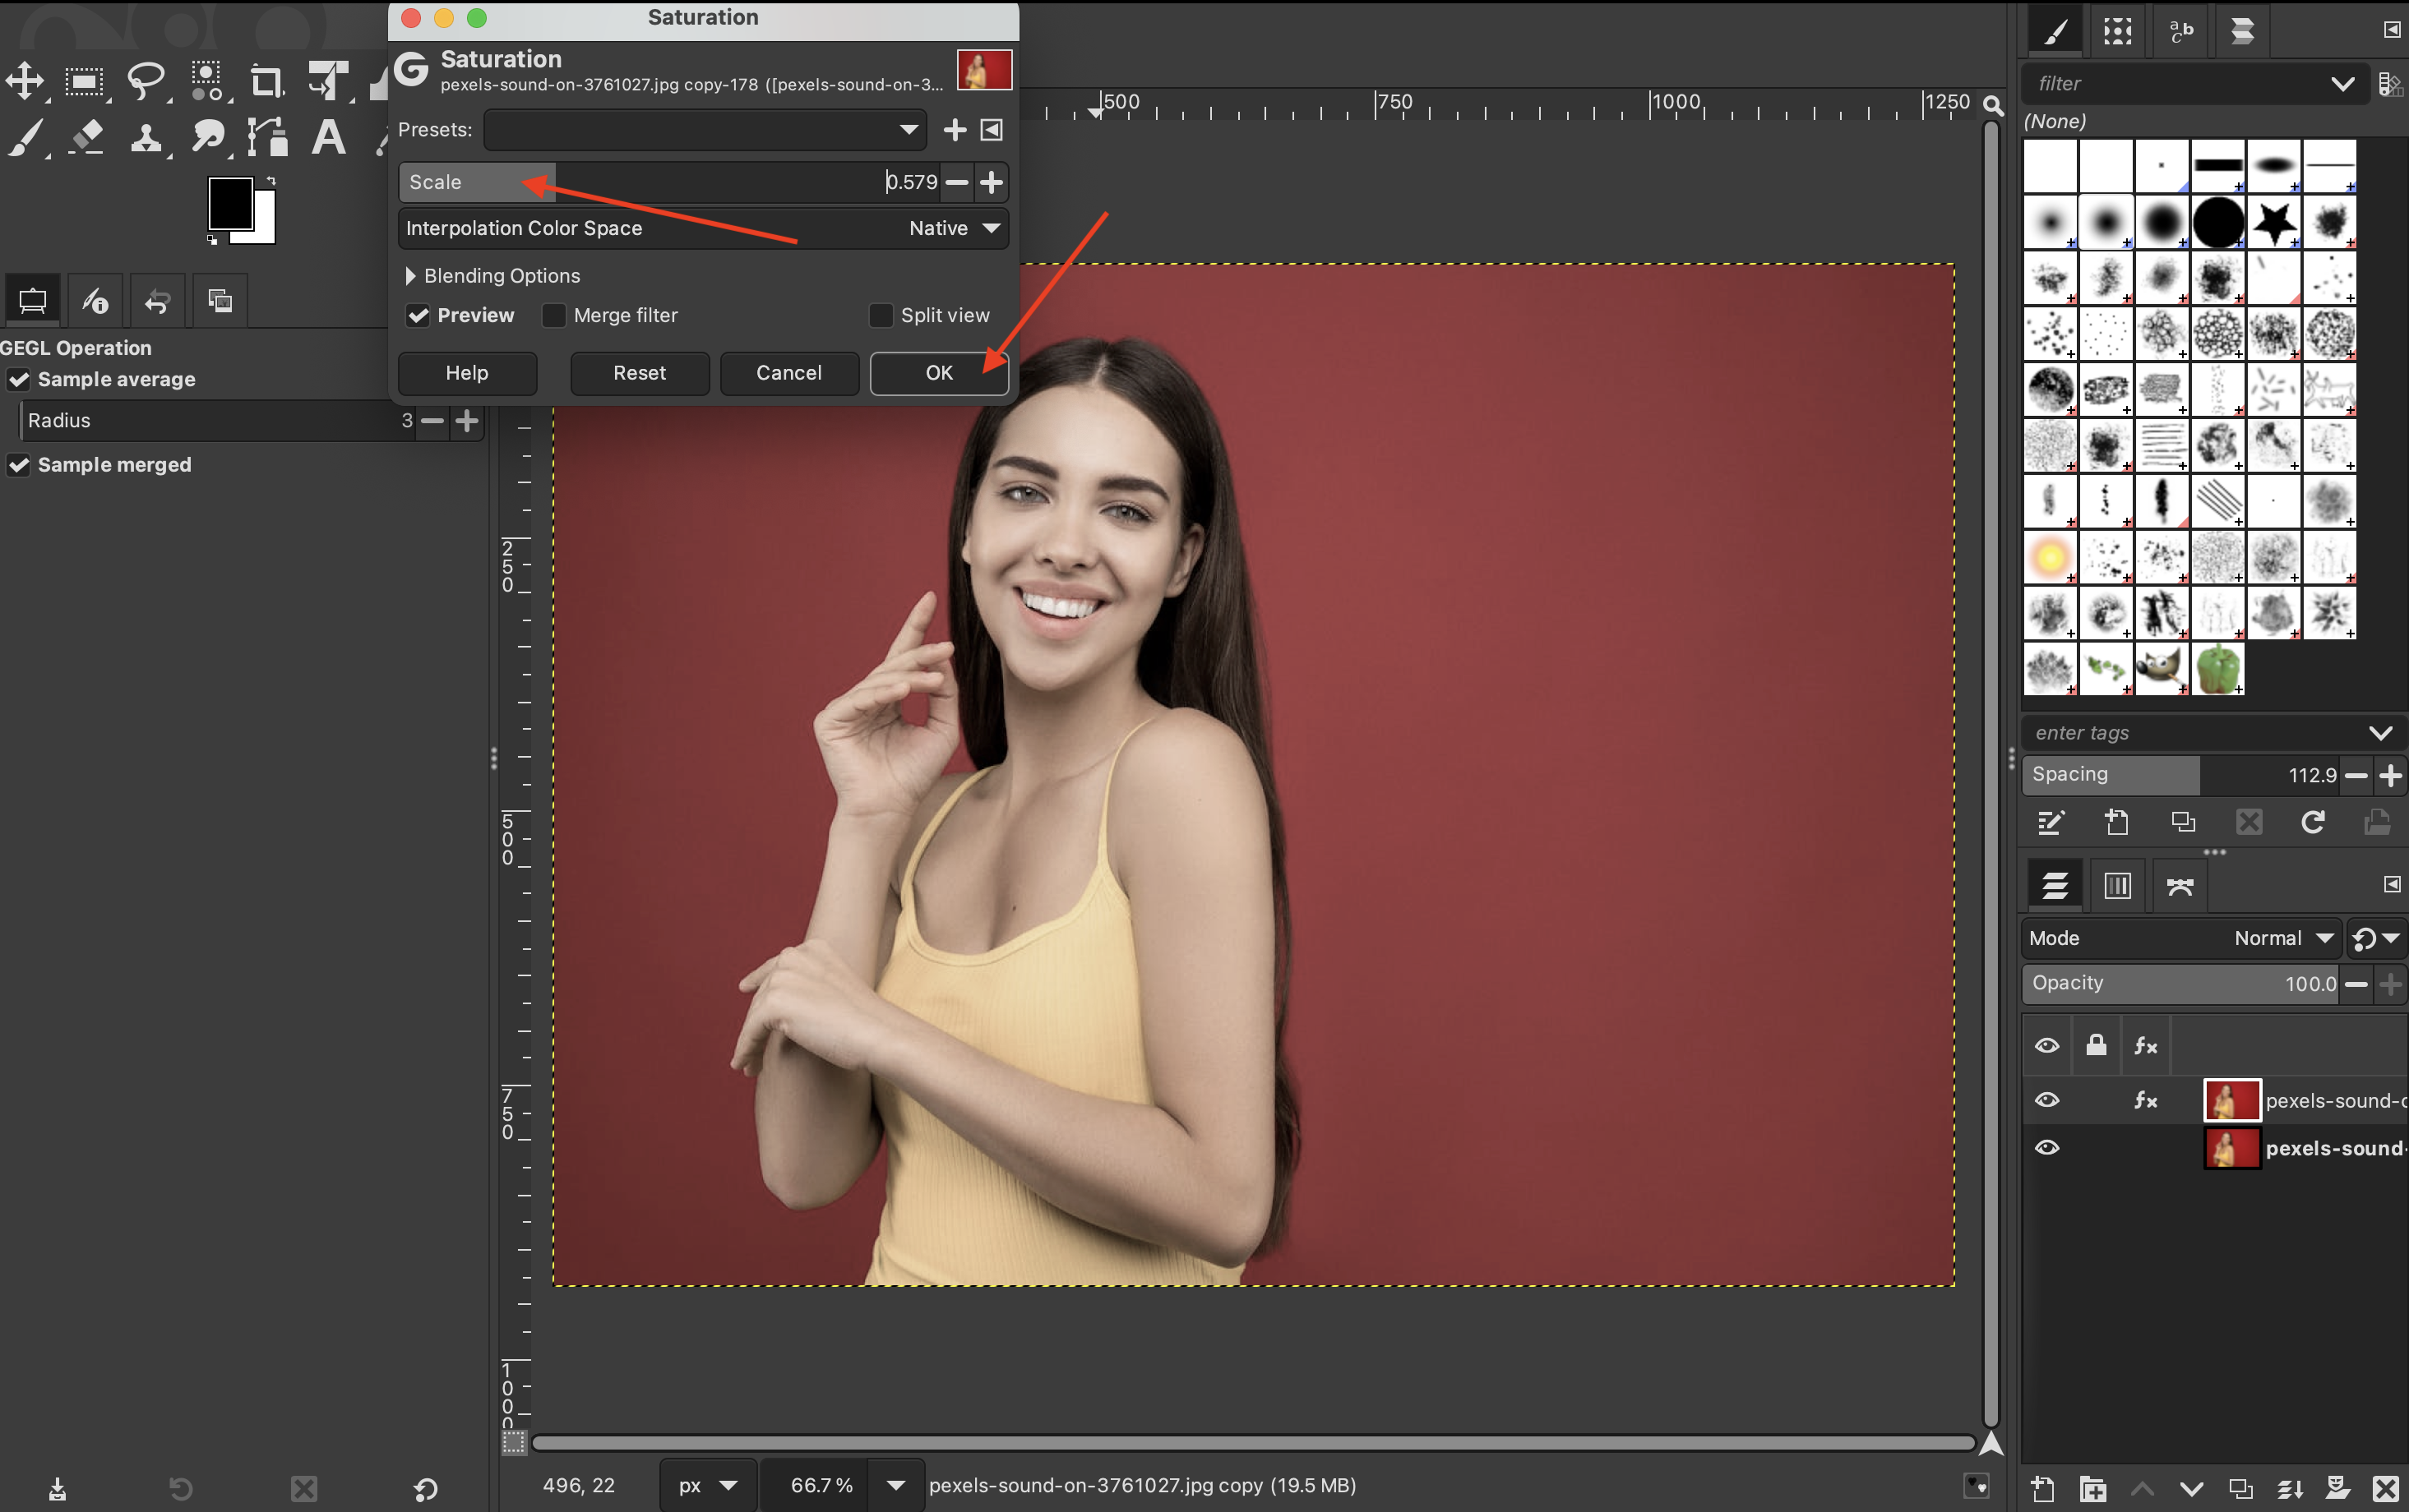
Task: Hide the bottom pexels-sound layer
Action: point(2047,1147)
